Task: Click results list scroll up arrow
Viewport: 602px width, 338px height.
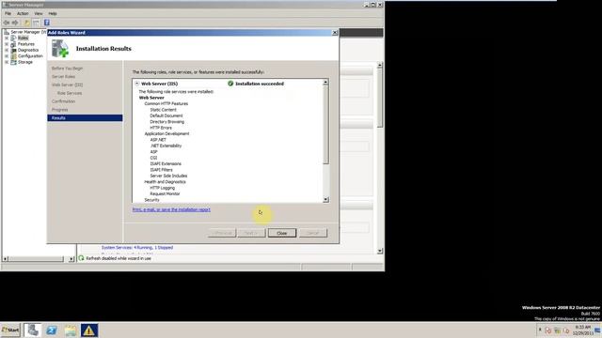Action: click(325, 83)
